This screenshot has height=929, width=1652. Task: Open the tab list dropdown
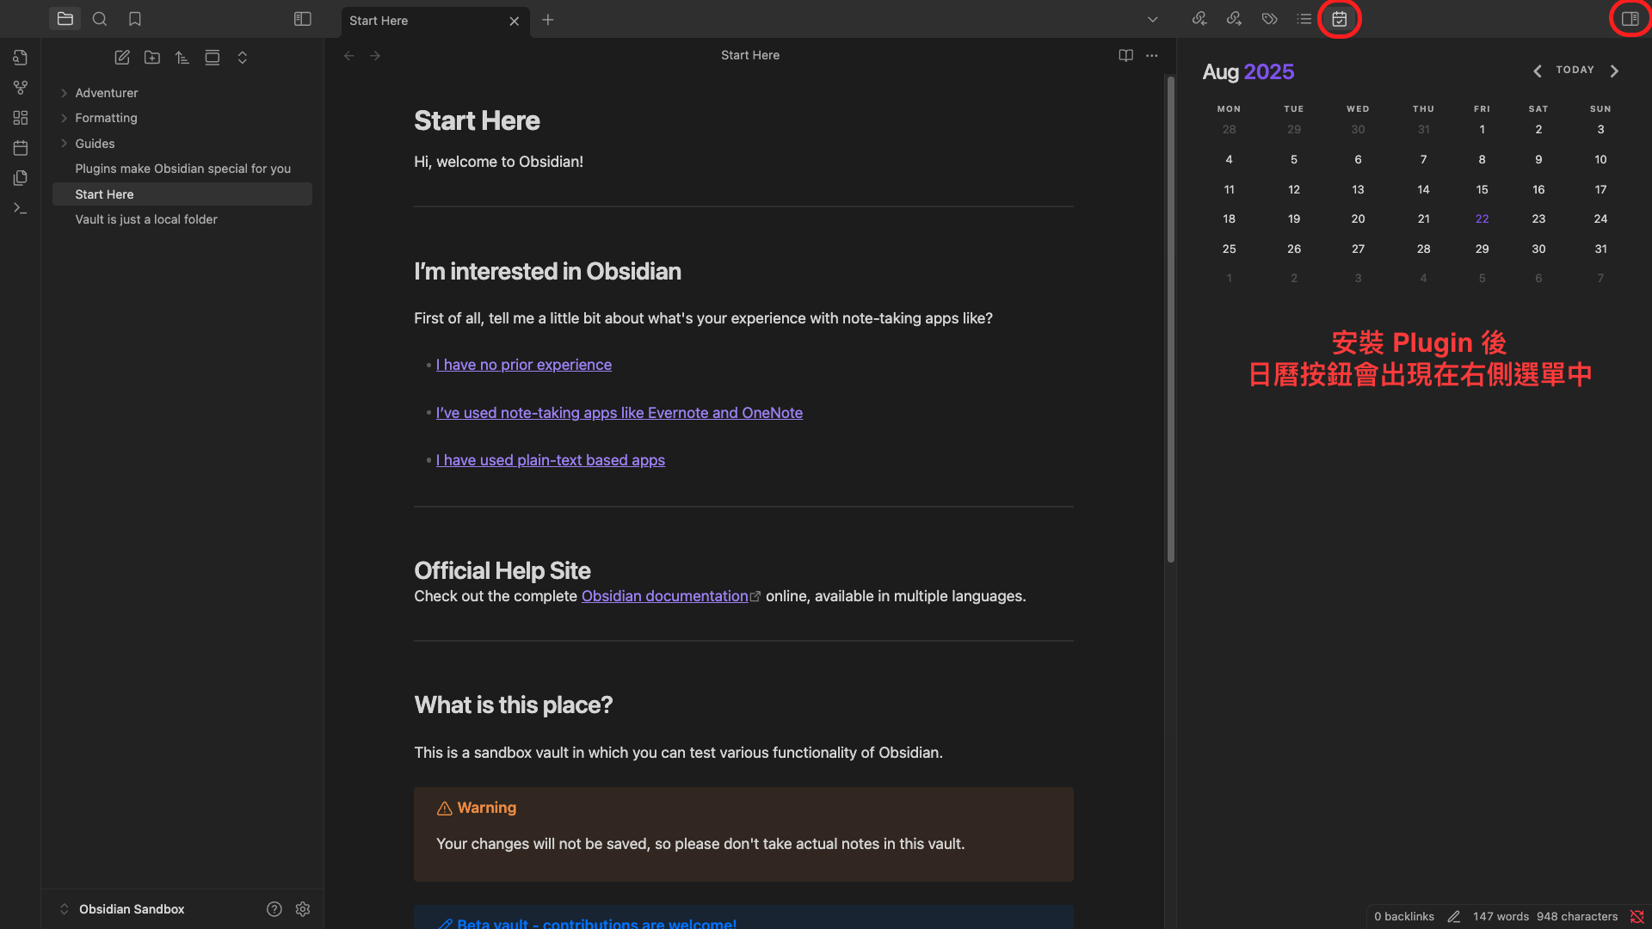tap(1153, 20)
